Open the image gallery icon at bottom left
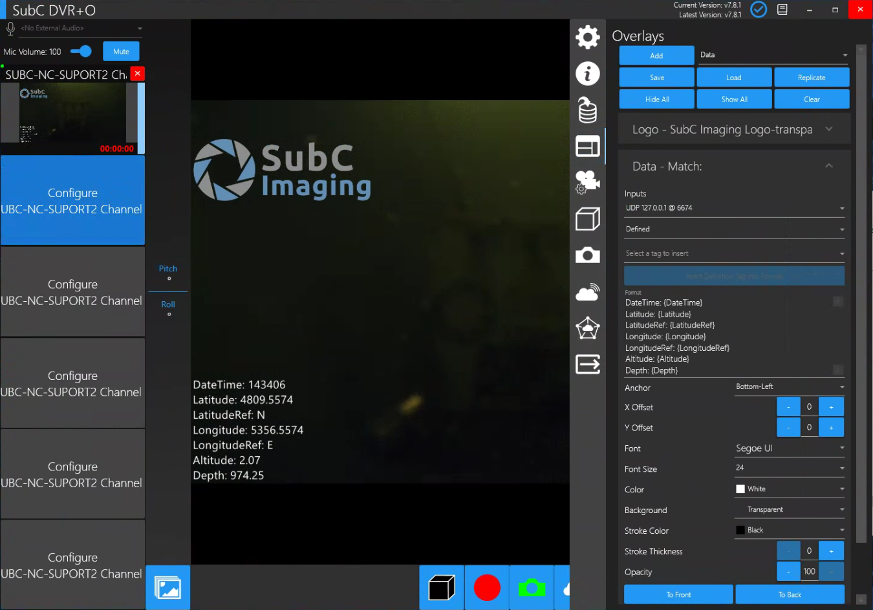Image resolution: width=873 pixels, height=610 pixels. [167, 588]
